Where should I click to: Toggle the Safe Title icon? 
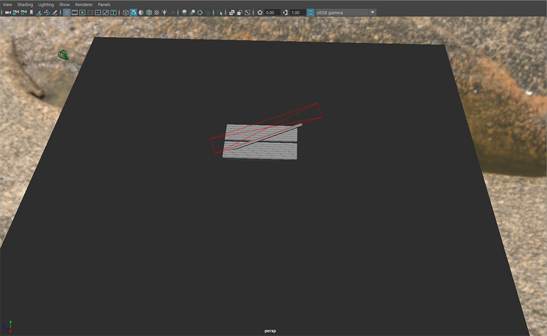(113, 13)
